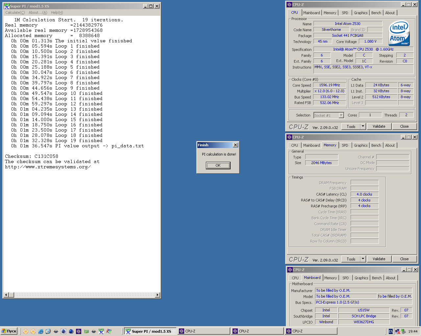Click the Super PI title bar icon
This screenshot has width=421, height=336.
7,6
